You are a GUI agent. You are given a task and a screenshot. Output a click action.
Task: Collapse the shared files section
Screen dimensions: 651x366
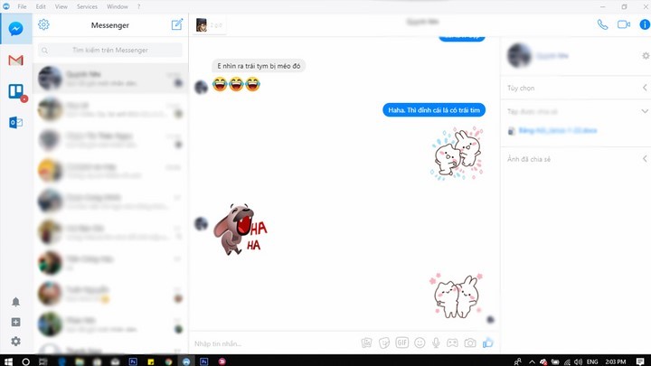click(644, 111)
